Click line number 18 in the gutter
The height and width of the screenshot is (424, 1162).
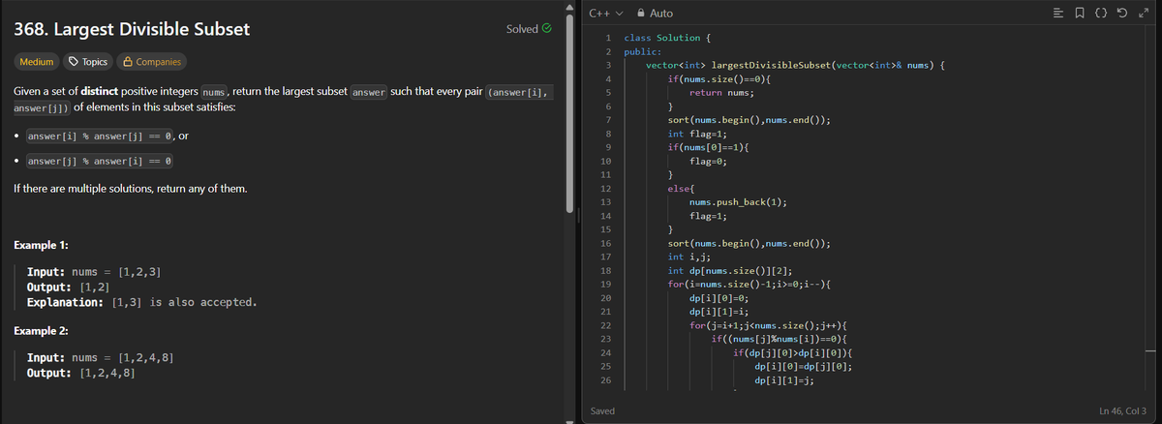605,272
